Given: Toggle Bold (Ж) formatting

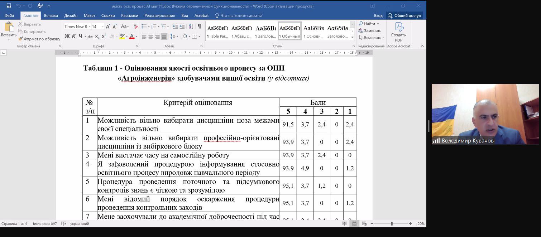Looking at the screenshot, I should coord(67,36).
